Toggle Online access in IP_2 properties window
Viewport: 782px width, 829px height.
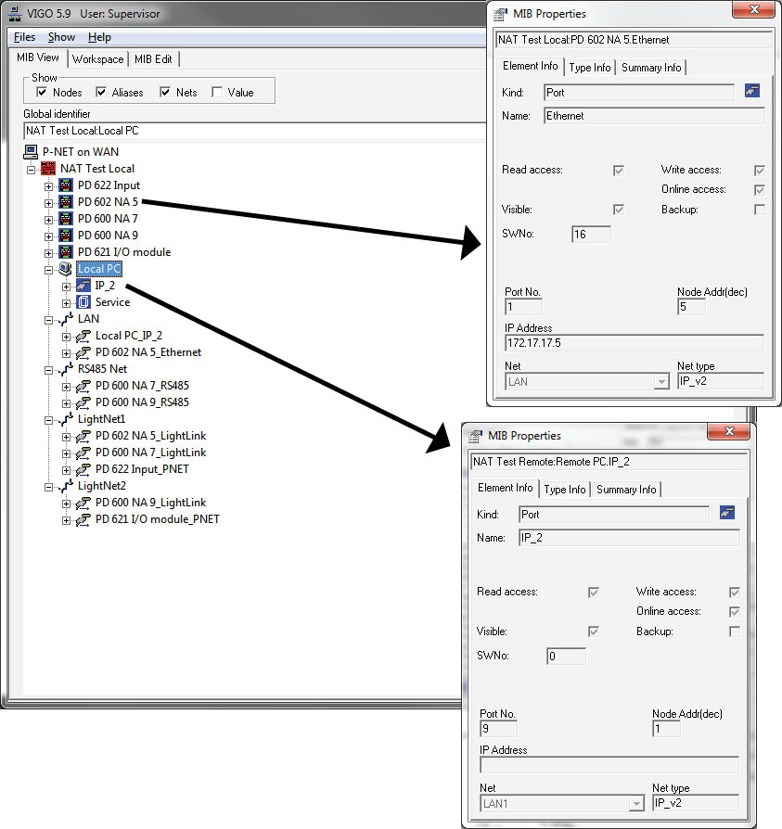coord(735,612)
